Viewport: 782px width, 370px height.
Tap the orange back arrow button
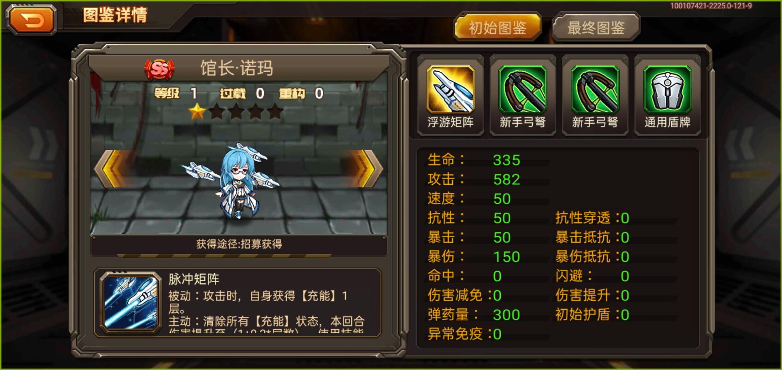click(31, 21)
